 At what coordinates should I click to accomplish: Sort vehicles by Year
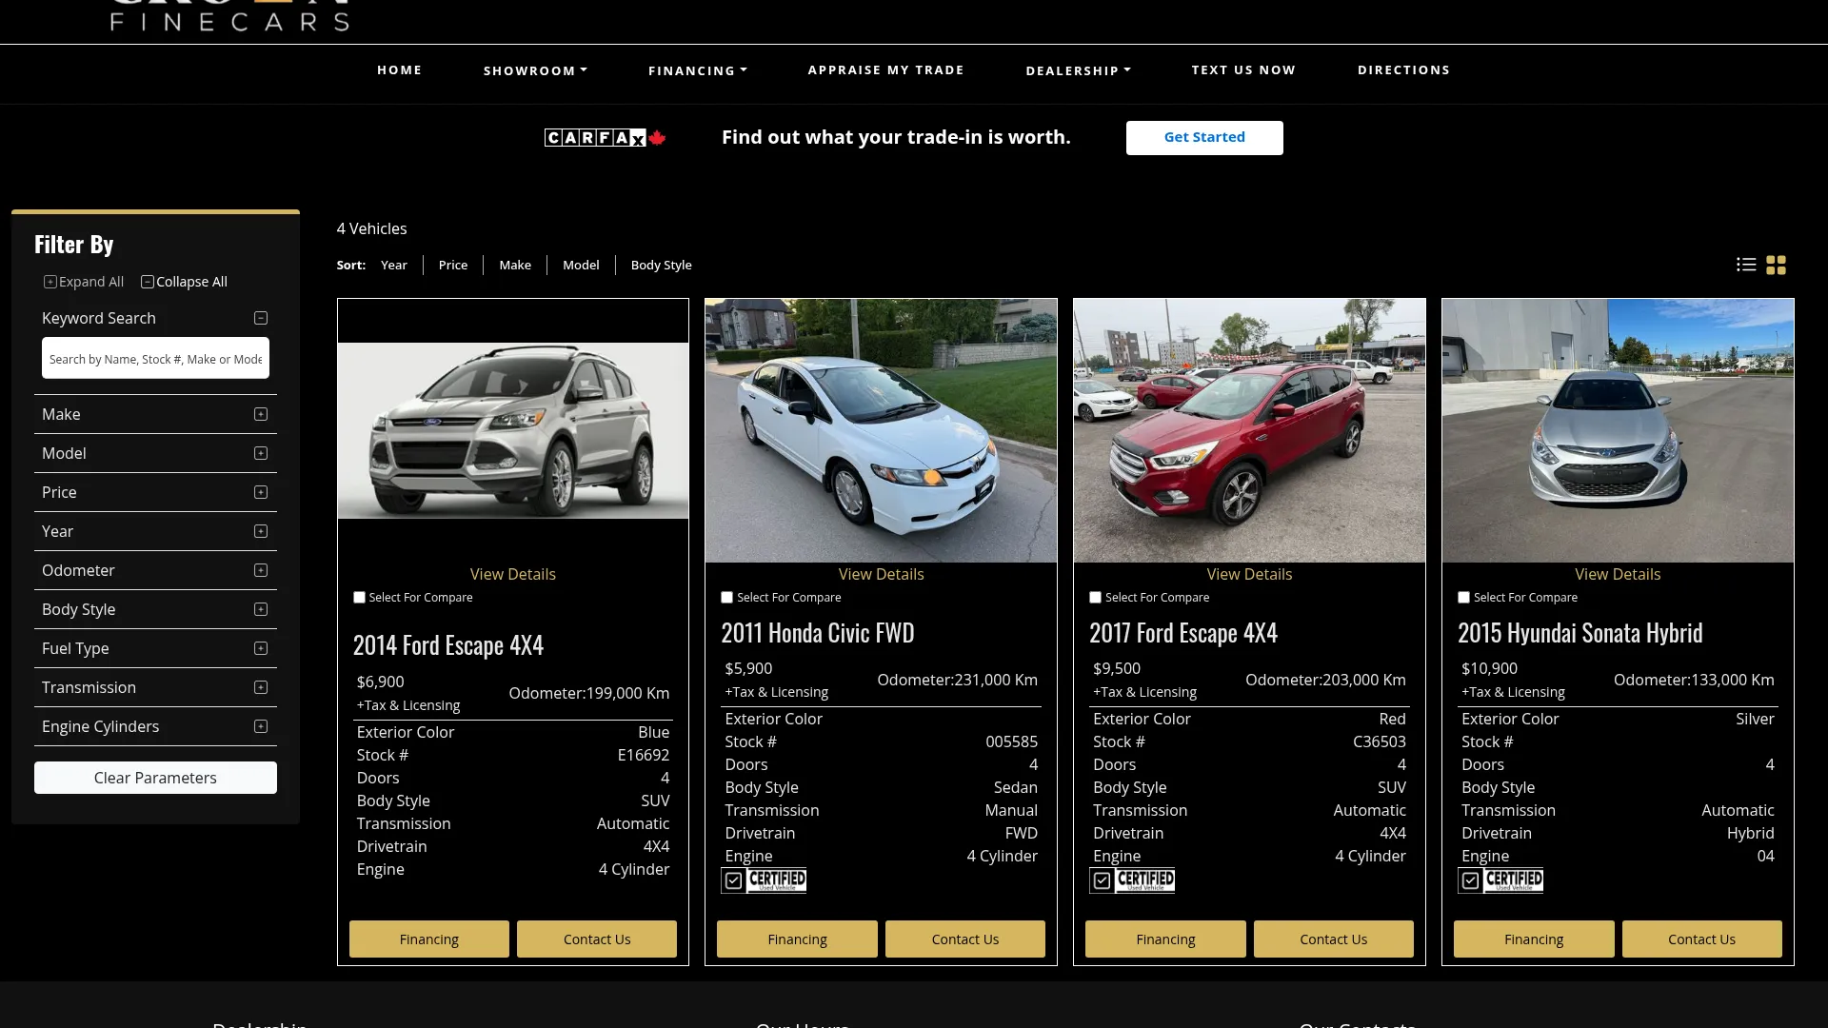(x=394, y=266)
